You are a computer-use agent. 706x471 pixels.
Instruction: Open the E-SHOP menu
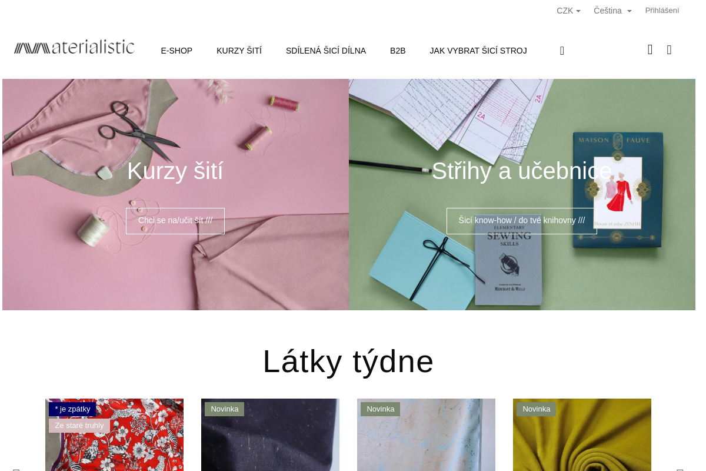click(x=176, y=51)
